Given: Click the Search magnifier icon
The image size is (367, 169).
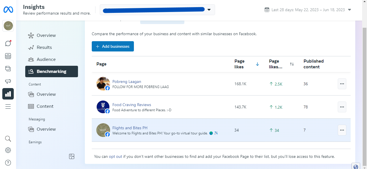Looking at the screenshot, I should click(8, 139).
